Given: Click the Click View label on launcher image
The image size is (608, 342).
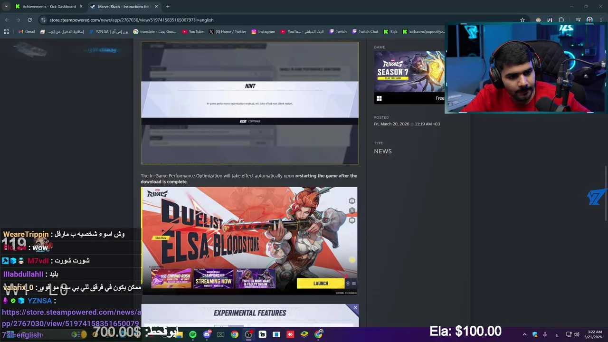Looking at the screenshot, I should (x=161, y=238).
